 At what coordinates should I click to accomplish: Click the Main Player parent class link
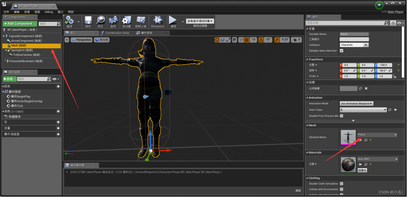click(x=396, y=12)
